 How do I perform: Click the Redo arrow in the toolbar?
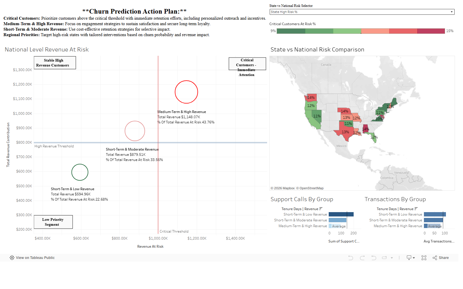(362, 258)
